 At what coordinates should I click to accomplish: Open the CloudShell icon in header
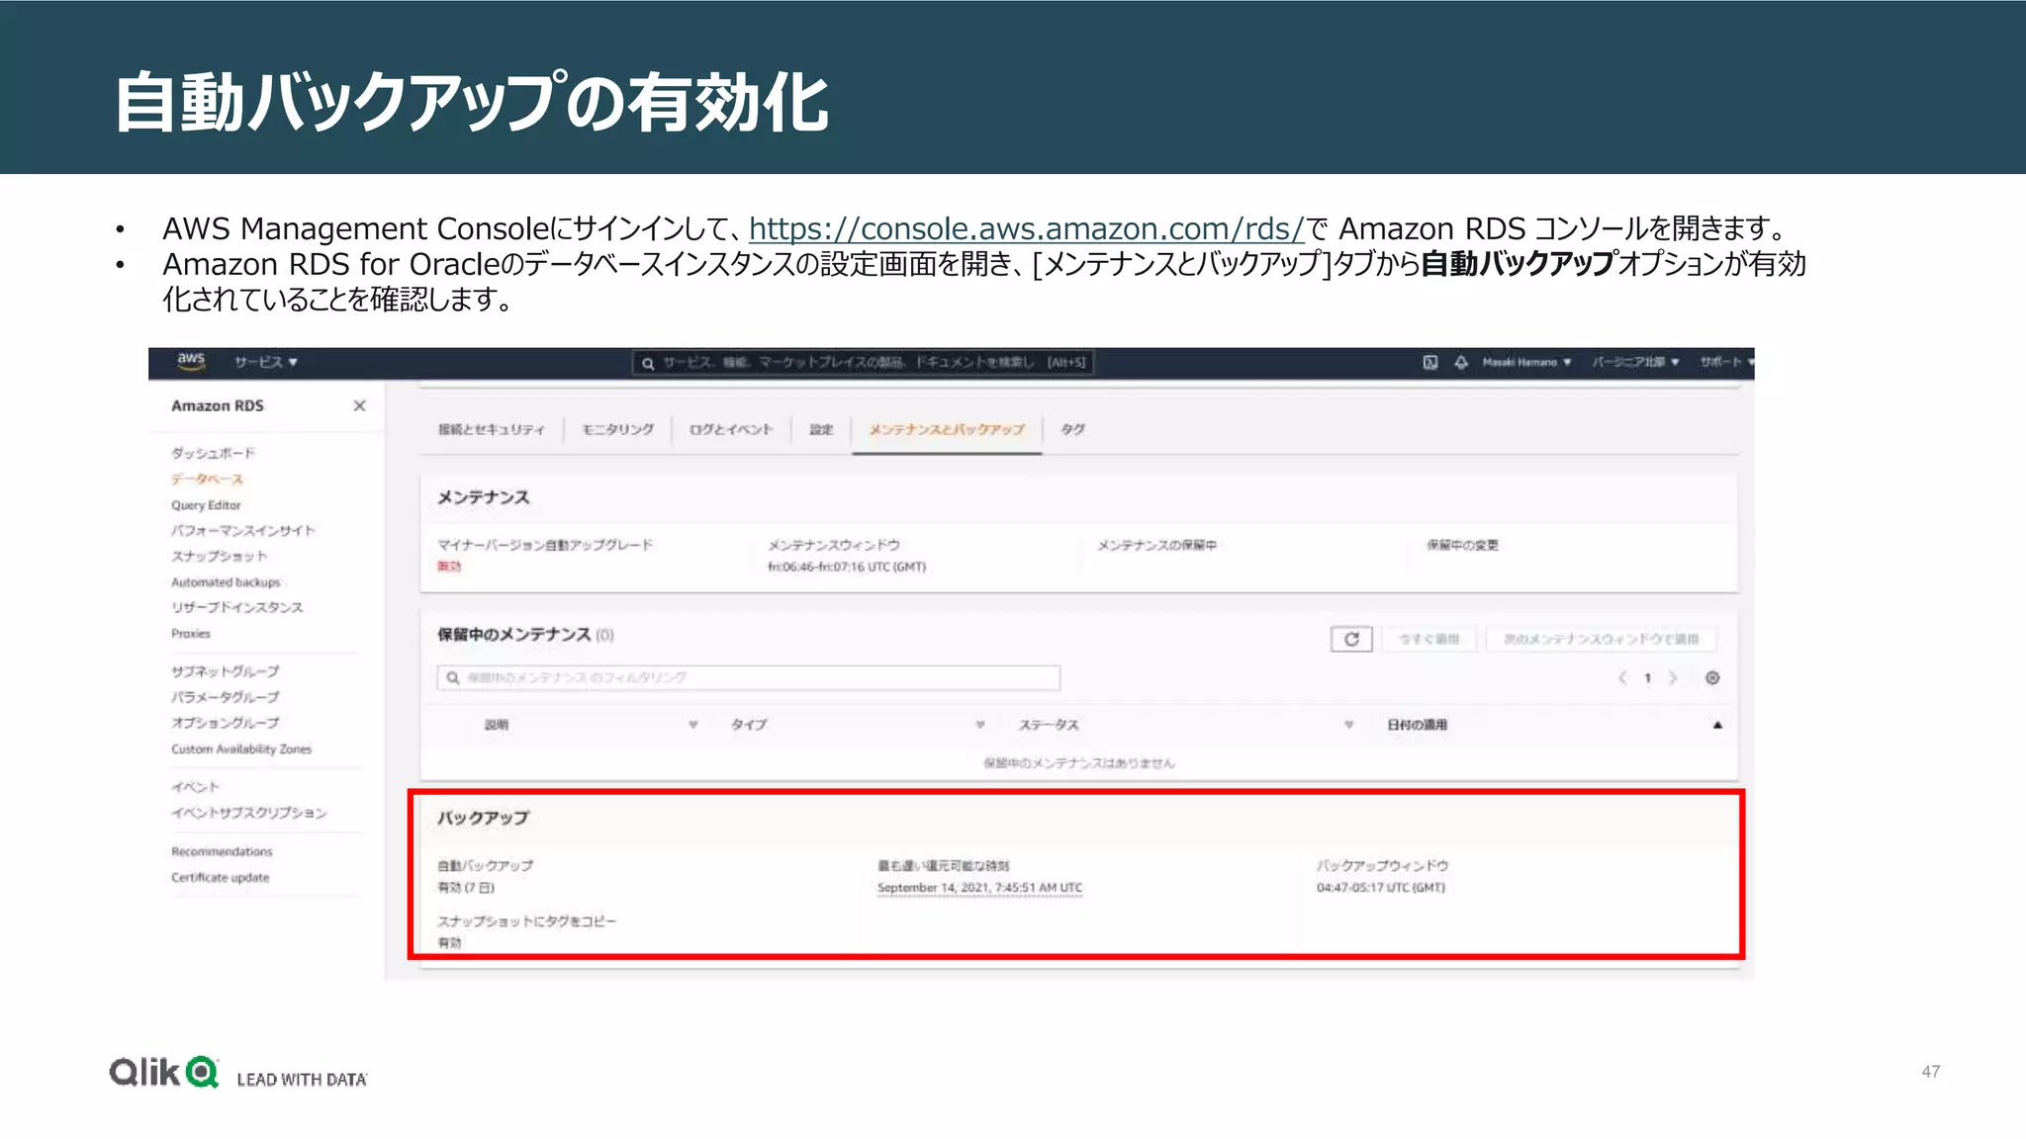1430,363
